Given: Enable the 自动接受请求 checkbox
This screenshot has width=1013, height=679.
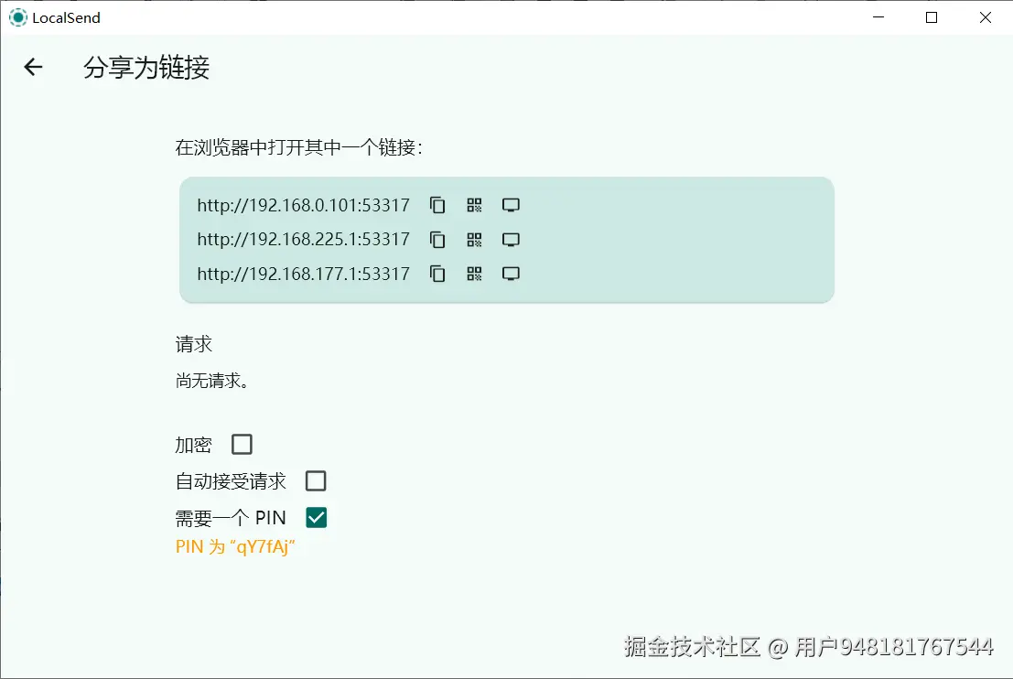Looking at the screenshot, I should (316, 480).
